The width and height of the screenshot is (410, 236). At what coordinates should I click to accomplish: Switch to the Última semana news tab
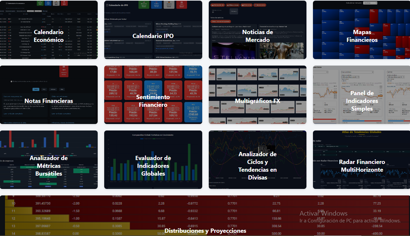click(233, 5)
